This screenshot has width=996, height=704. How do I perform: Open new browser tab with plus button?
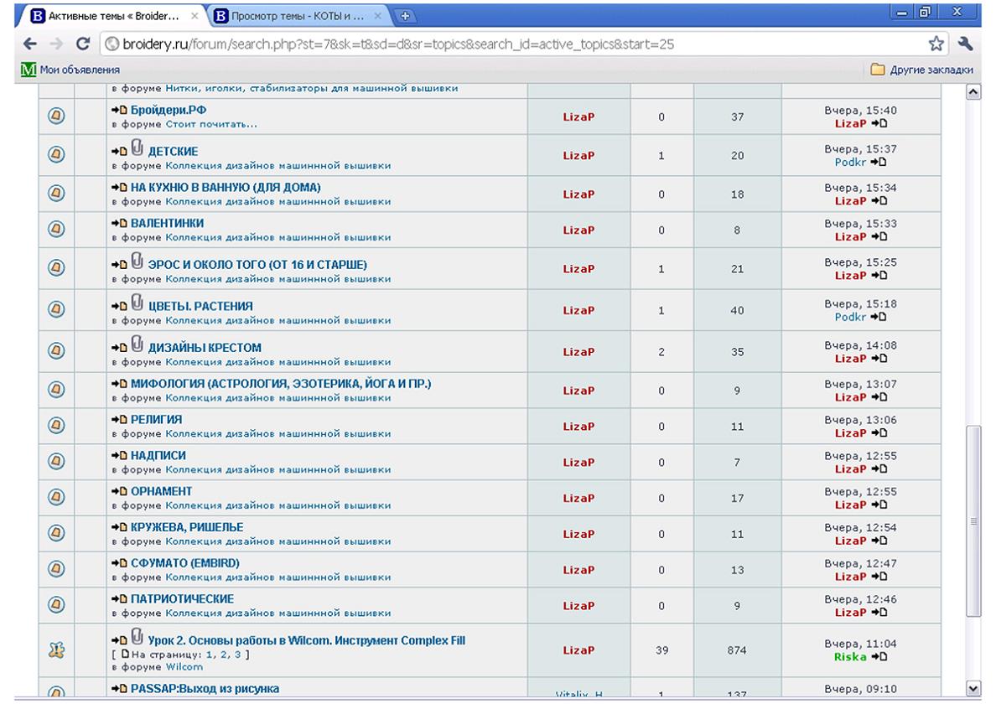[406, 16]
